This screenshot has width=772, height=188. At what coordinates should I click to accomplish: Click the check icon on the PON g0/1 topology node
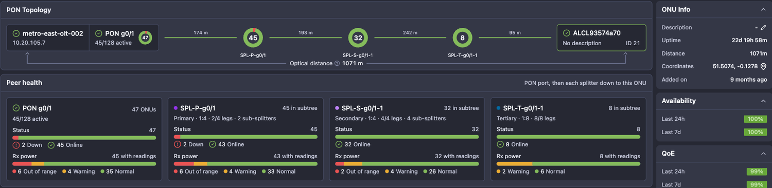[x=99, y=33]
